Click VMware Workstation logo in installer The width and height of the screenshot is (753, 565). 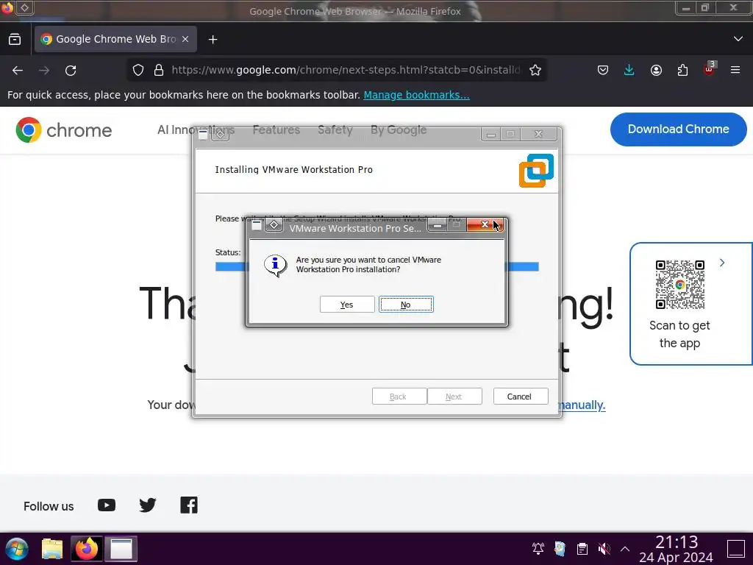point(536,171)
